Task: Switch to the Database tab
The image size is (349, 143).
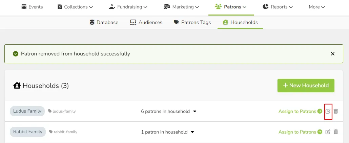Action: pos(104,22)
